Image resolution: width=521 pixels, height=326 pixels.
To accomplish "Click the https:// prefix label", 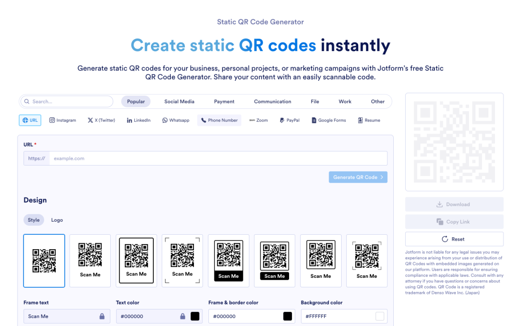I will (37, 158).
